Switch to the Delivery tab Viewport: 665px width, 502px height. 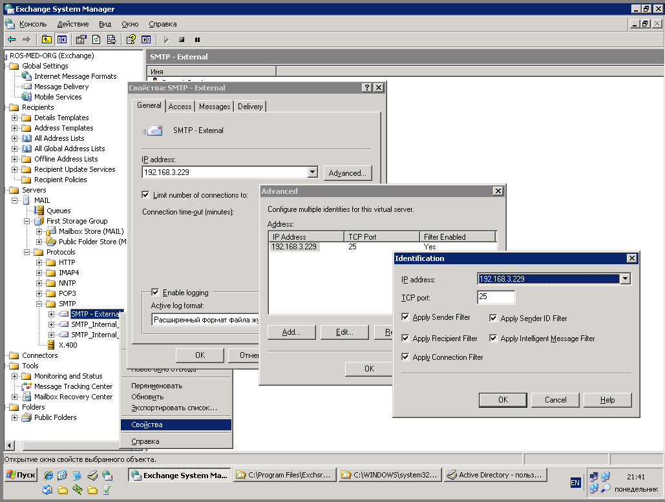[250, 107]
